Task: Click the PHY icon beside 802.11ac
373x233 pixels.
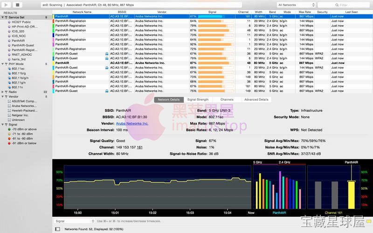Action: (x=9, y=69)
